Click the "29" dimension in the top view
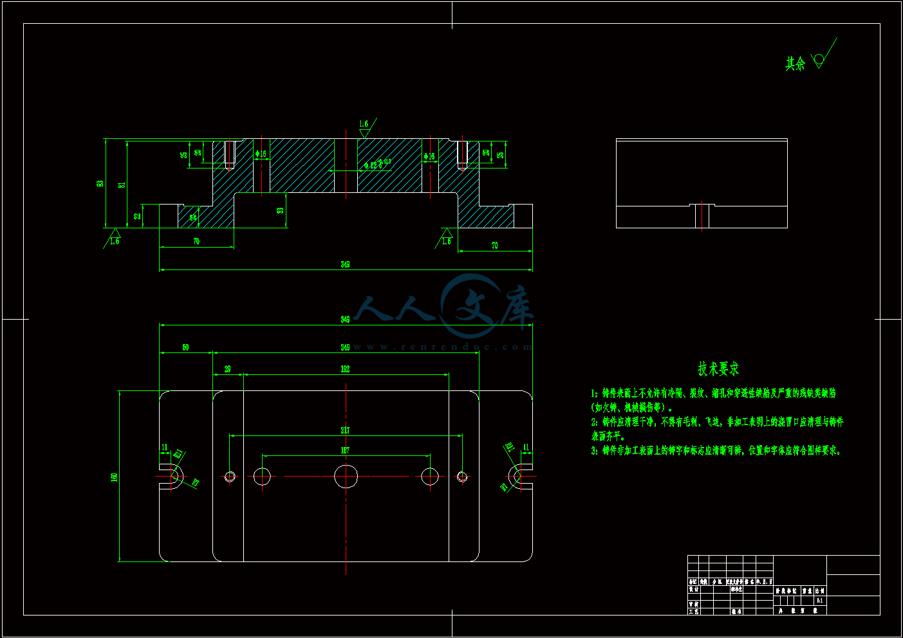 227,369
